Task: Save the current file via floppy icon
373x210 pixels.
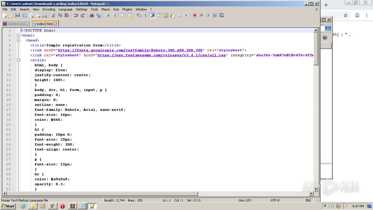Action: pos(18,15)
